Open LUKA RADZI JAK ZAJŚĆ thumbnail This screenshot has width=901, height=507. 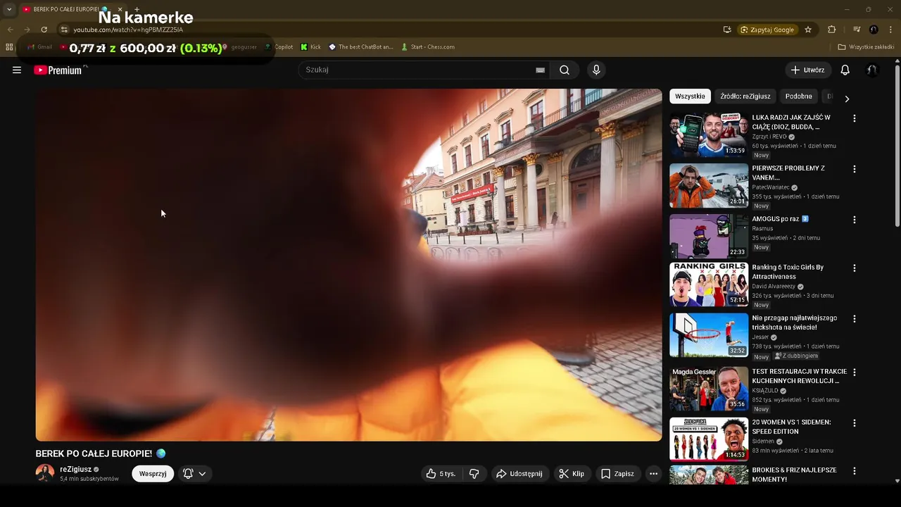(x=709, y=135)
